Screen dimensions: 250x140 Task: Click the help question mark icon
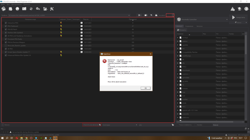click(246, 9)
